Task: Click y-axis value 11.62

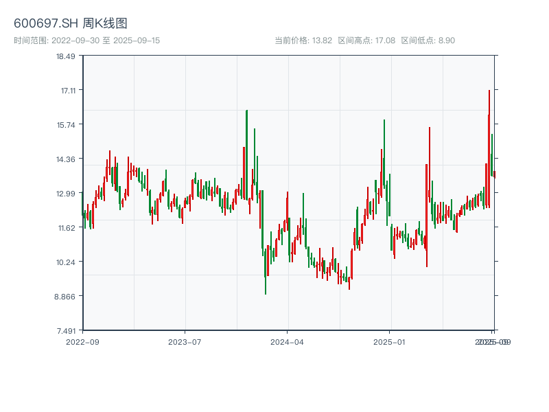Action: [67, 228]
